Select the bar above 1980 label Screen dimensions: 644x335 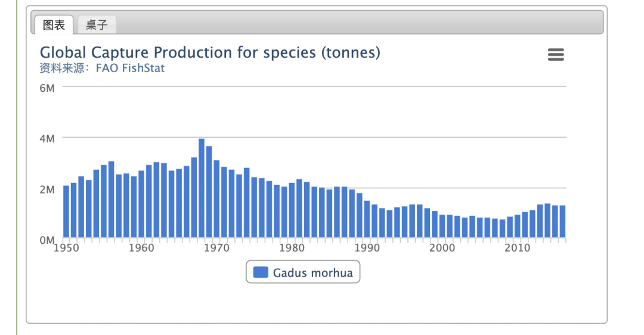click(x=292, y=210)
